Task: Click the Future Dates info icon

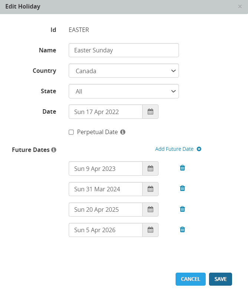Action: pos(54,150)
